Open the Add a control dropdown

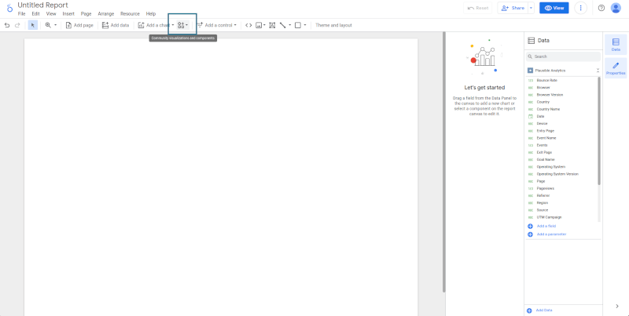point(216,25)
